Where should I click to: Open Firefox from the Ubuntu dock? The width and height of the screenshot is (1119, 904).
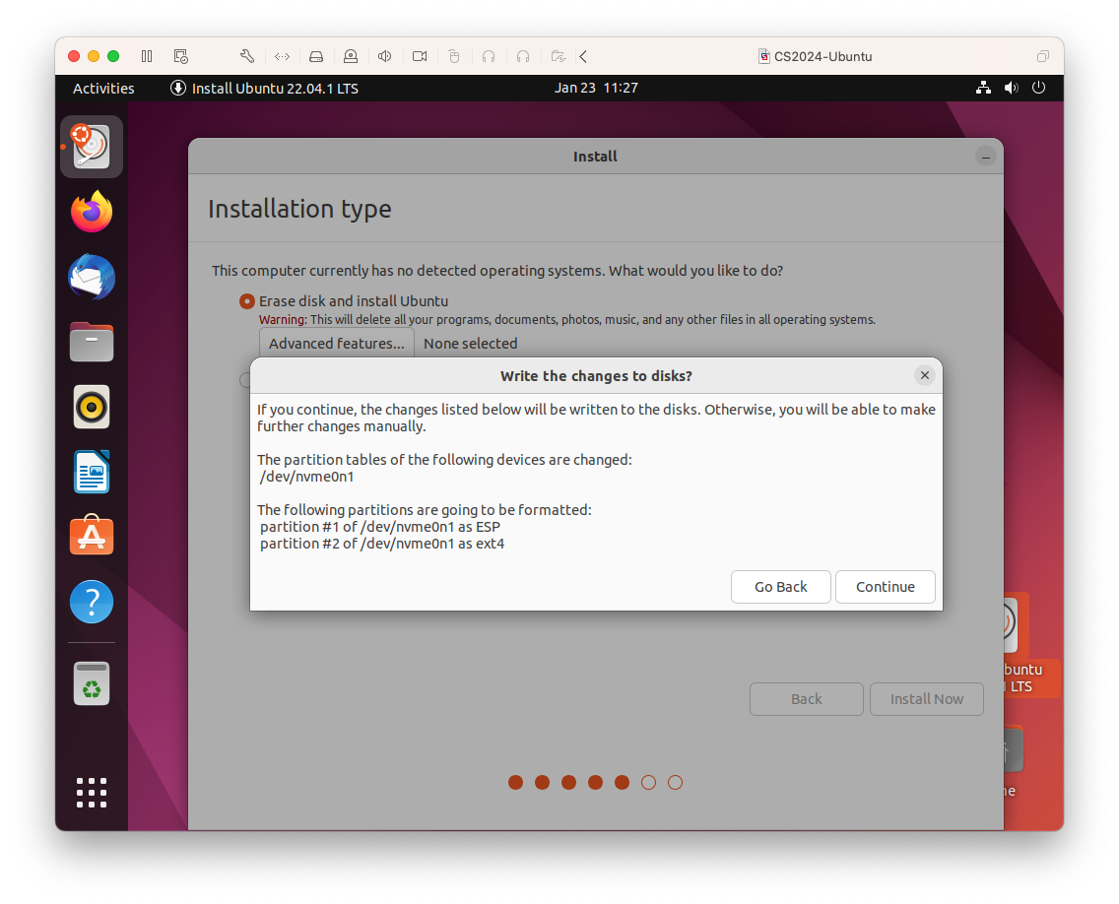92,212
